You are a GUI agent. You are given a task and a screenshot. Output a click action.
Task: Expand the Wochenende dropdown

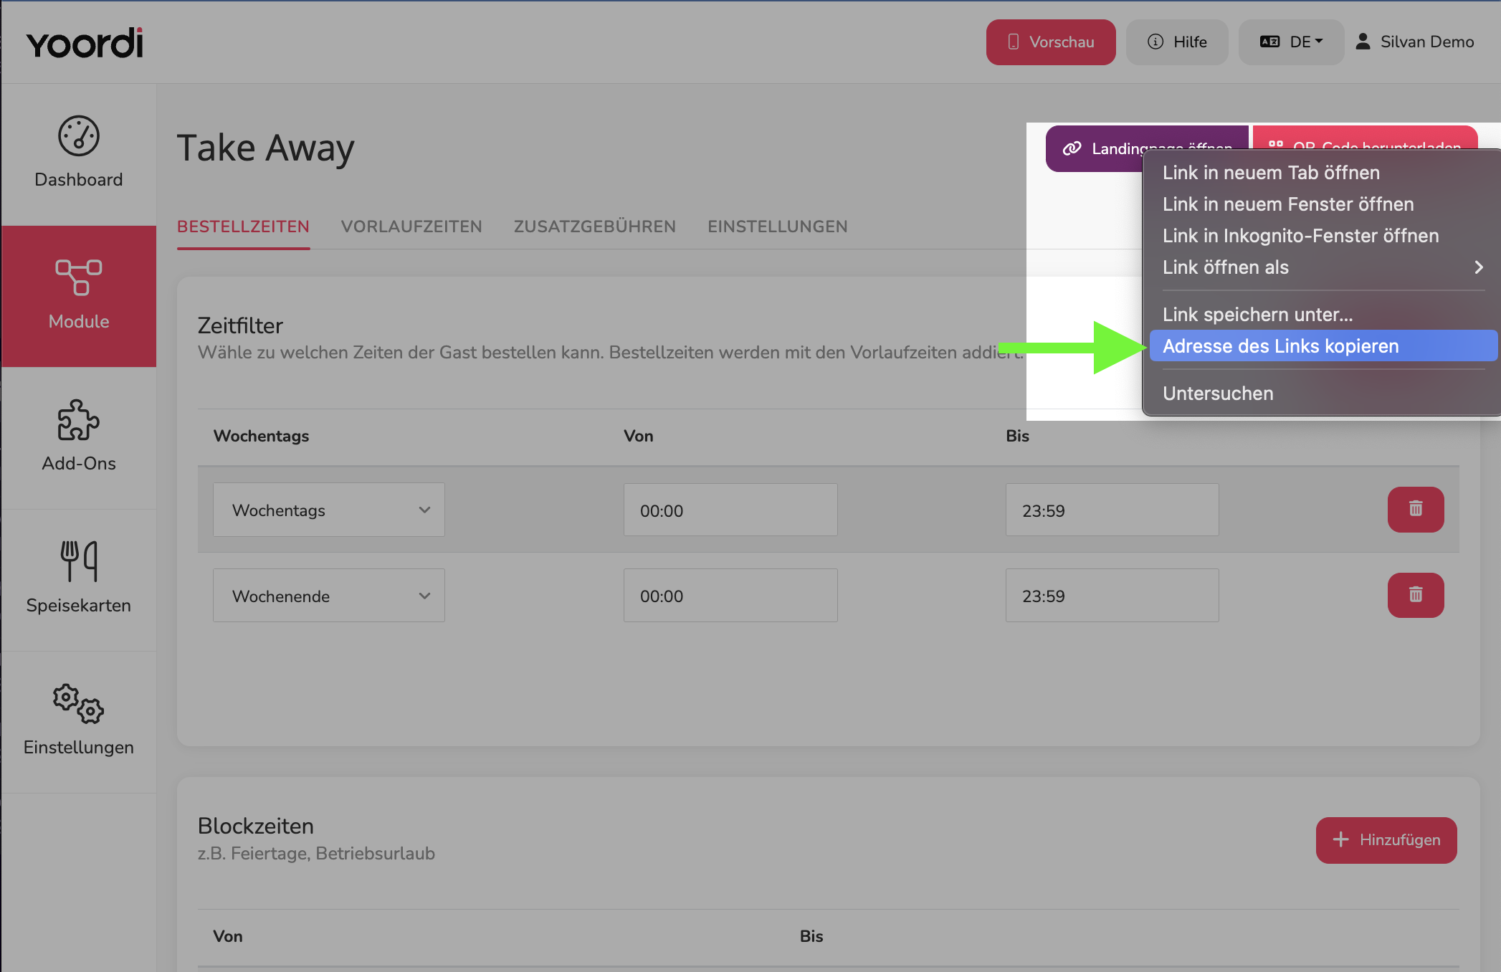(x=329, y=596)
